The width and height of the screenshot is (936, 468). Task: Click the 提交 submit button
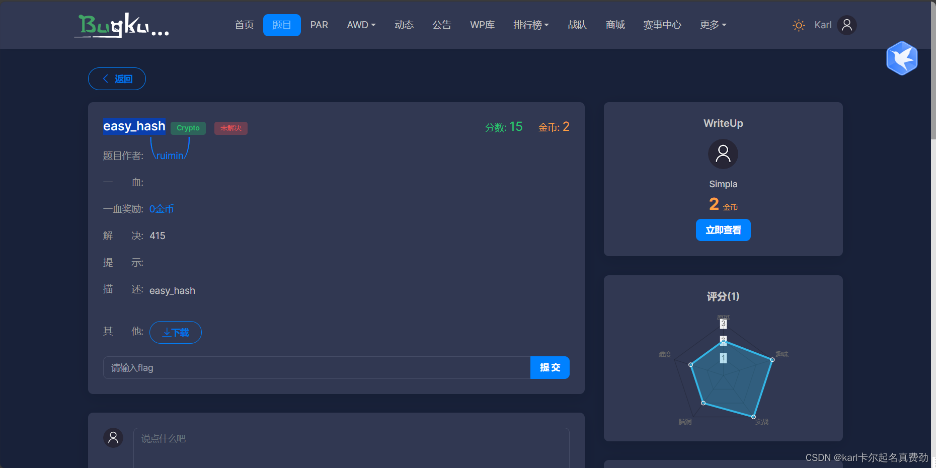[550, 367]
